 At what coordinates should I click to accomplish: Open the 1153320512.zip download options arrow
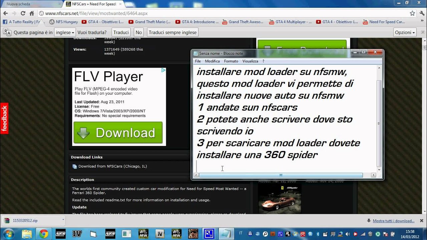[63, 220]
